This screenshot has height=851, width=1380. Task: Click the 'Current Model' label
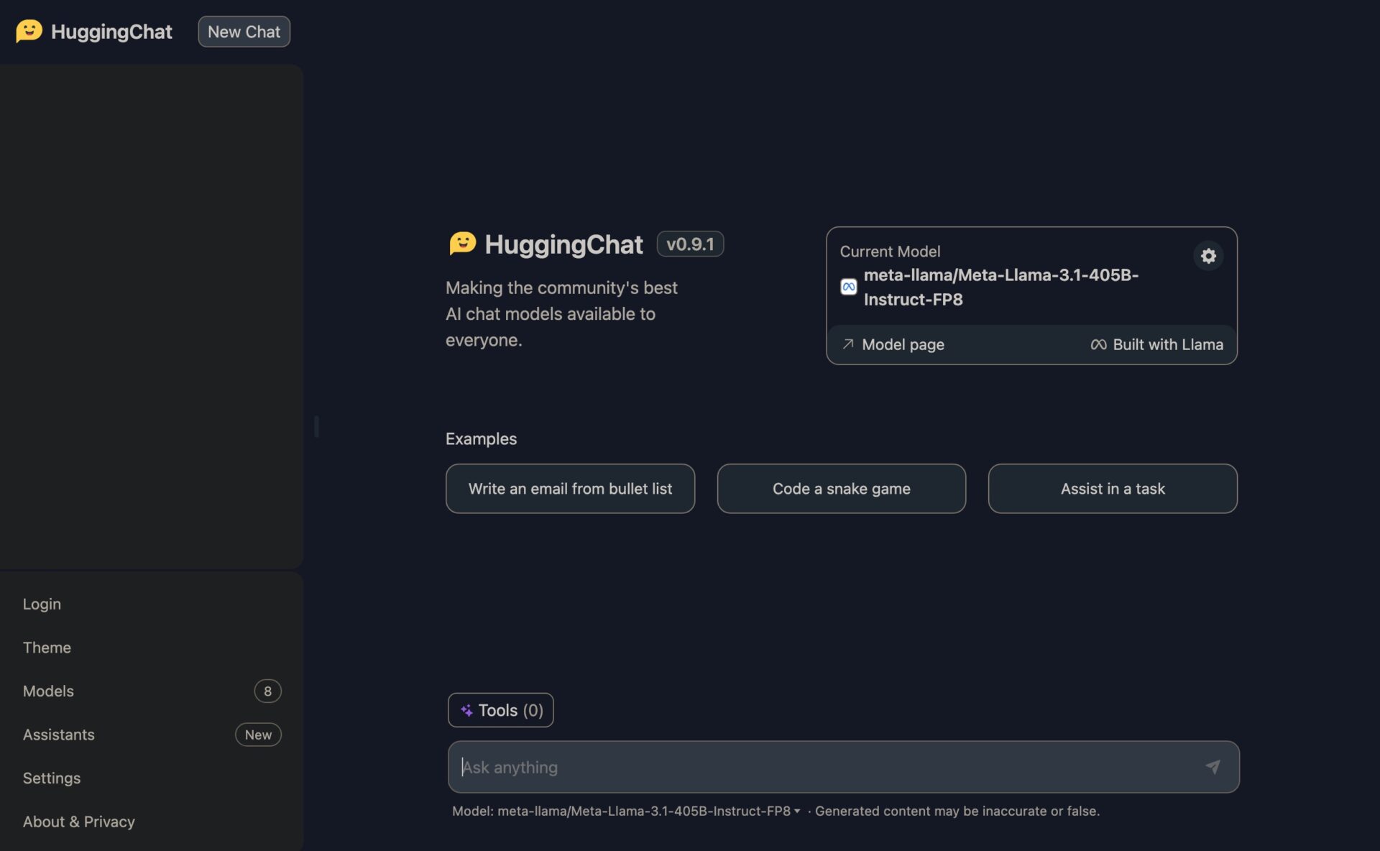coord(890,252)
